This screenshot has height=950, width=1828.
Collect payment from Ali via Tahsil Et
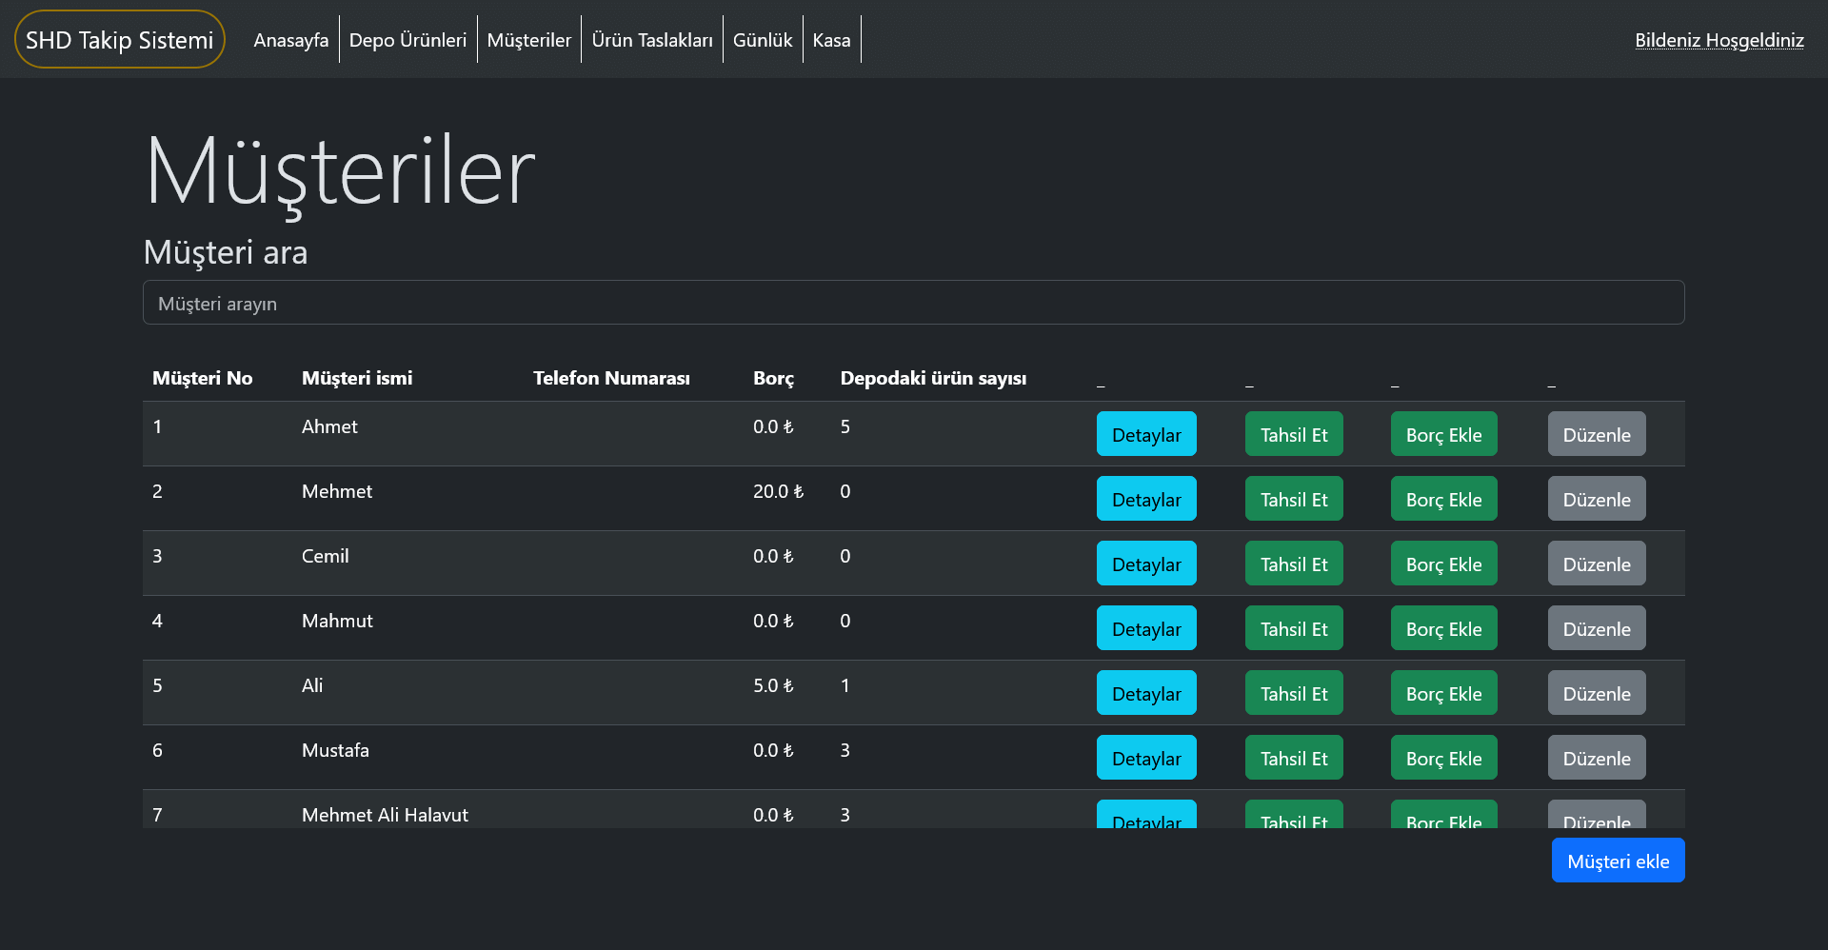[x=1293, y=693]
